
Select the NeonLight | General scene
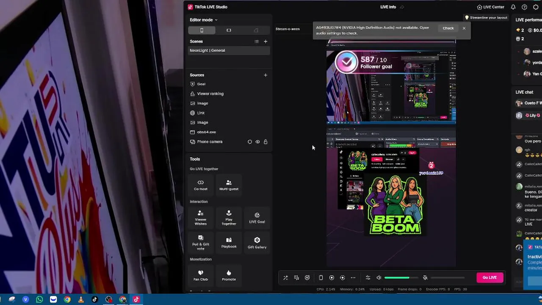coord(229,50)
